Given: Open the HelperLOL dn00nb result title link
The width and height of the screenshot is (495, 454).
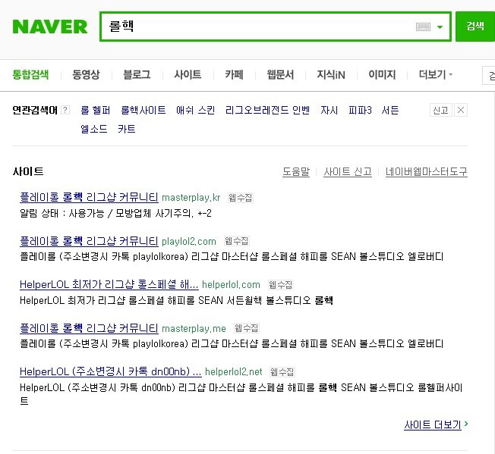Looking at the screenshot, I should 111,372.
